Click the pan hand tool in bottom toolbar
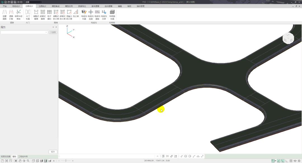This screenshot has height=163, width=302. (x=20, y=161)
